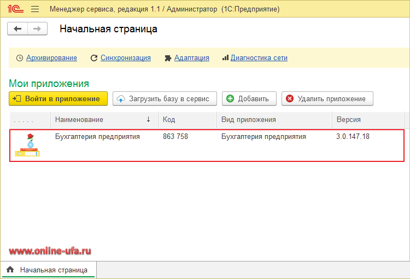Image resolution: width=410 pixels, height=279 pixels.
Task: Open the Адаптация link
Action: click(192, 58)
